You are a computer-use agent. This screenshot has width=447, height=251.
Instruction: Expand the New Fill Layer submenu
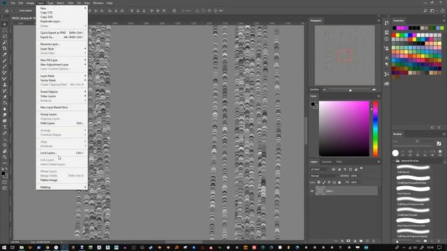pos(85,60)
